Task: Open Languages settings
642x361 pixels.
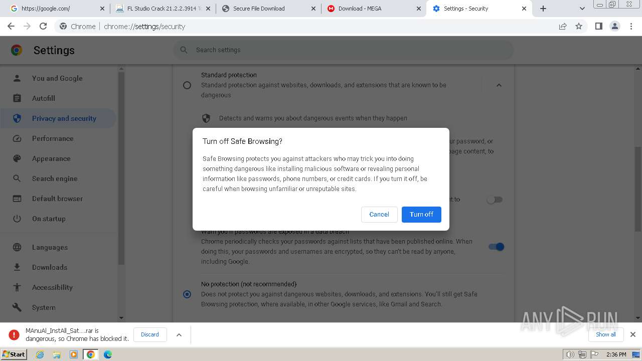Action: (50, 247)
